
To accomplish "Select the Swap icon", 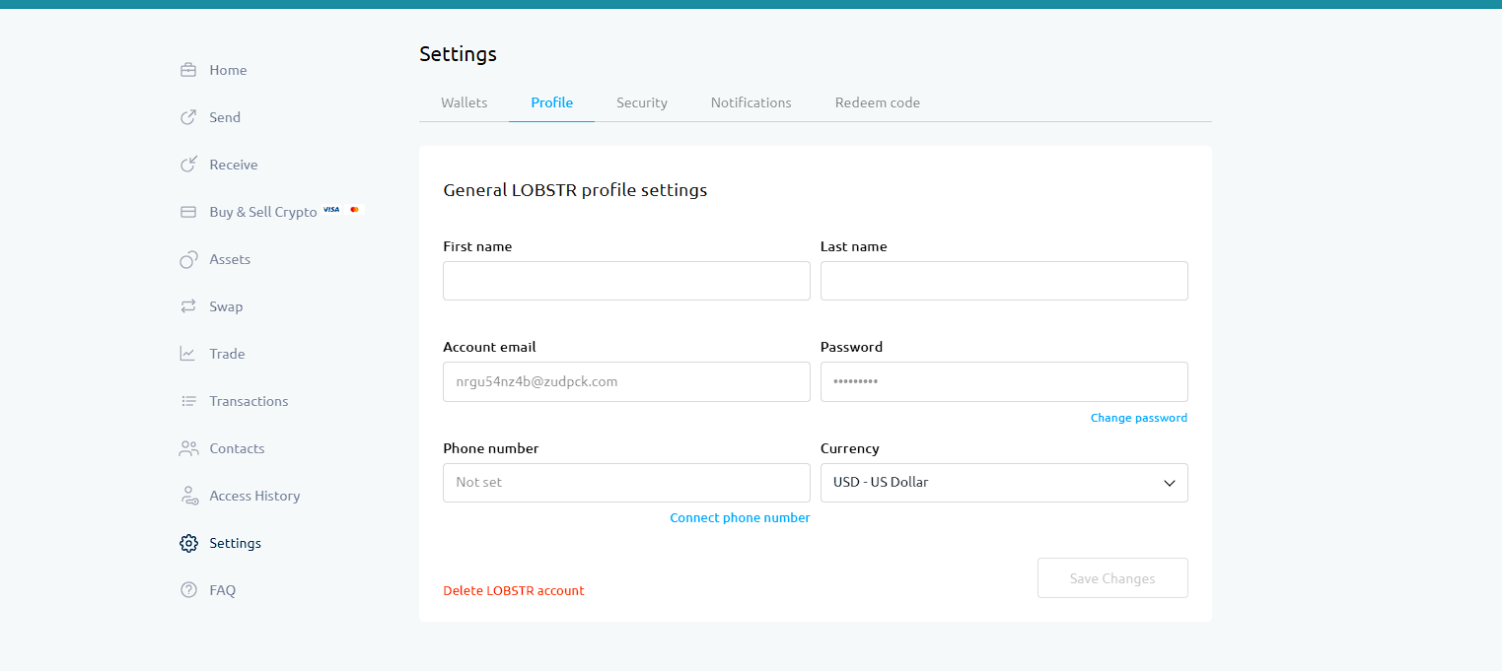I will pos(188,305).
